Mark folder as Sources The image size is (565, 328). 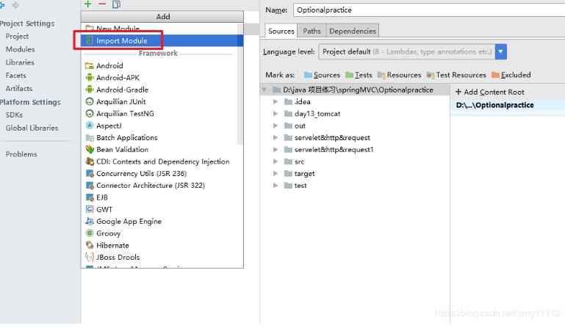point(322,75)
